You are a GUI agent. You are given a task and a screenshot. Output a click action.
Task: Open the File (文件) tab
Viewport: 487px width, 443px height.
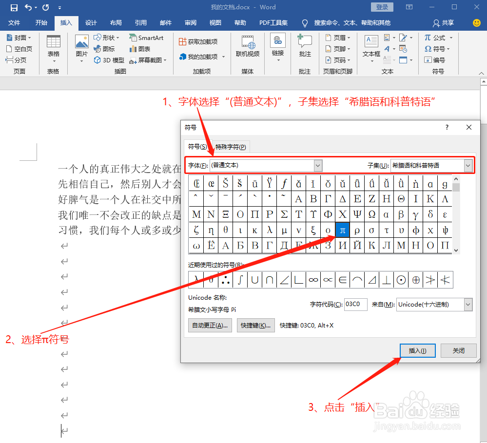(x=14, y=23)
